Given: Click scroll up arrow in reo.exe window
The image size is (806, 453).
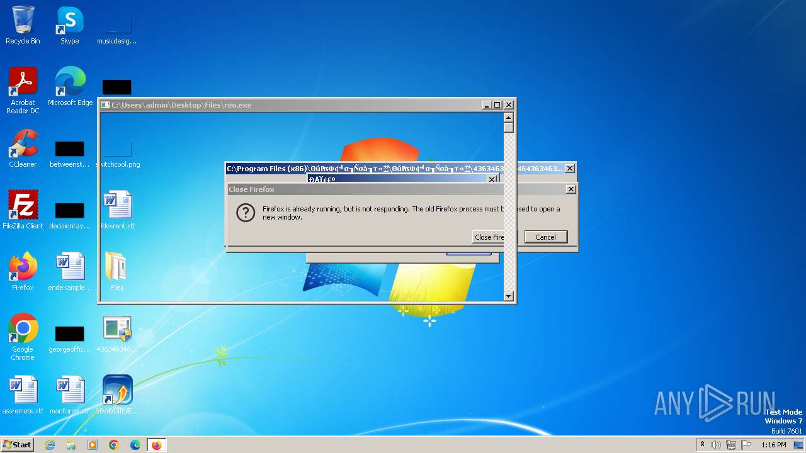Looking at the screenshot, I should click(x=509, y=118).
